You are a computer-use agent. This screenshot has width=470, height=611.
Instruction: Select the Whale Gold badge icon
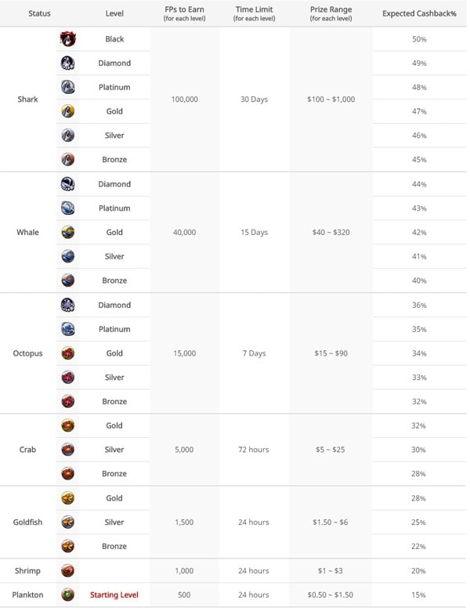coord(68,232)
